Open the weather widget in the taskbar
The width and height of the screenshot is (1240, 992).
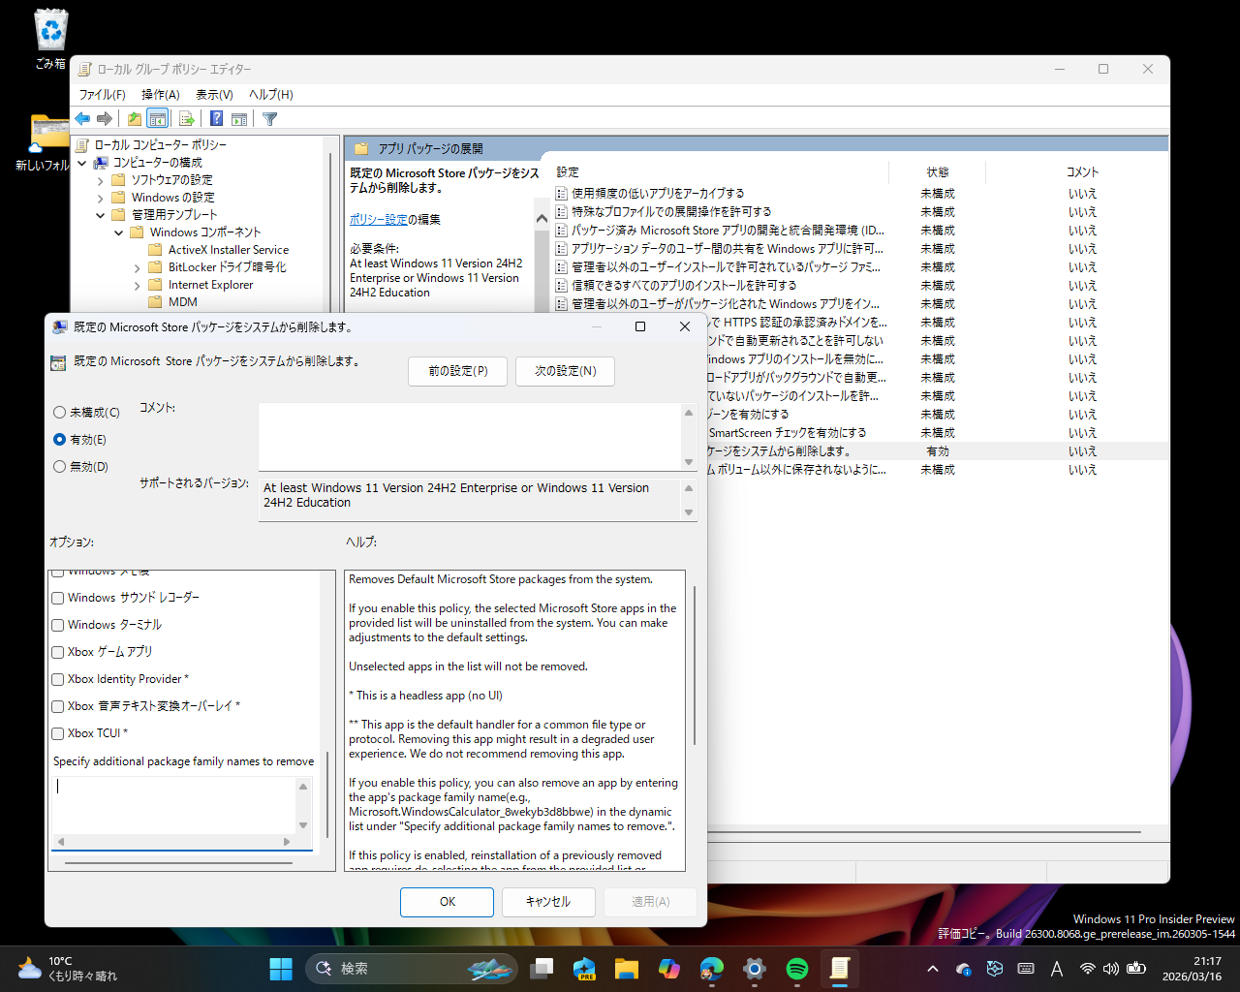(x=68, y=969)
